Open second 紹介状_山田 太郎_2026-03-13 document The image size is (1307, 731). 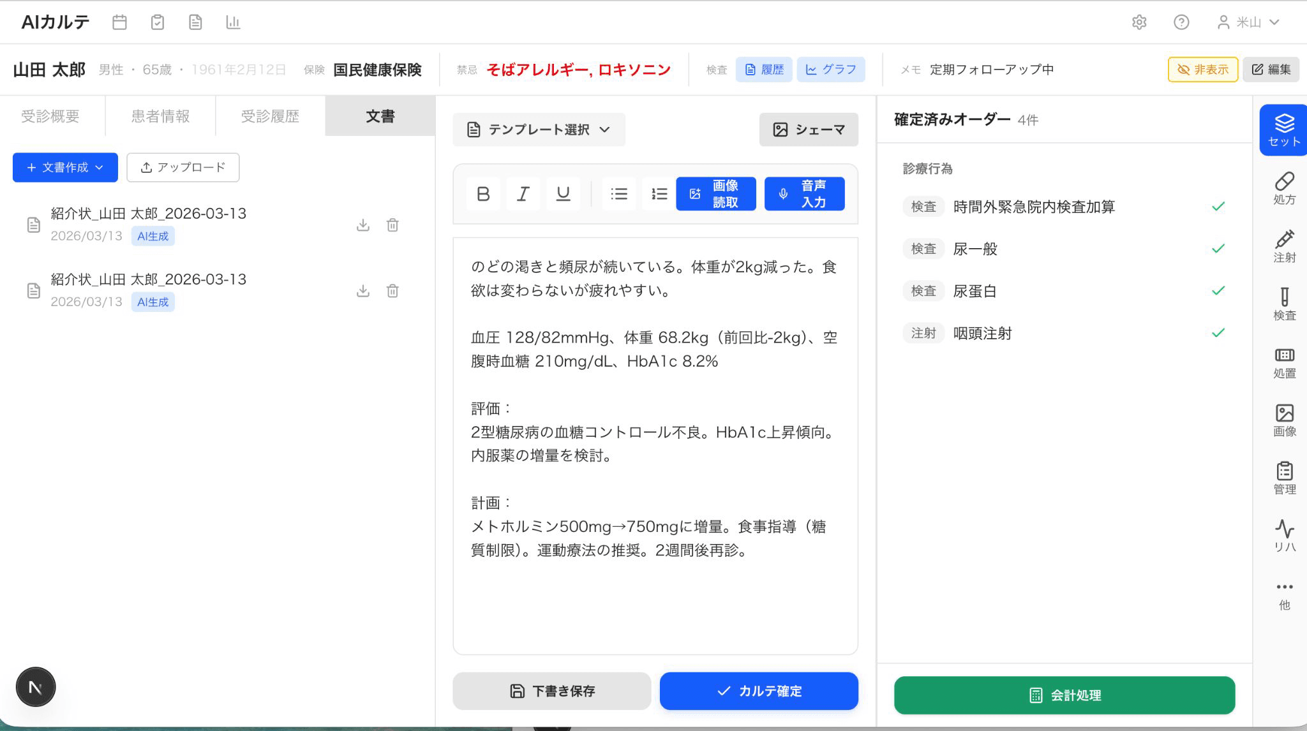(149, 279)
